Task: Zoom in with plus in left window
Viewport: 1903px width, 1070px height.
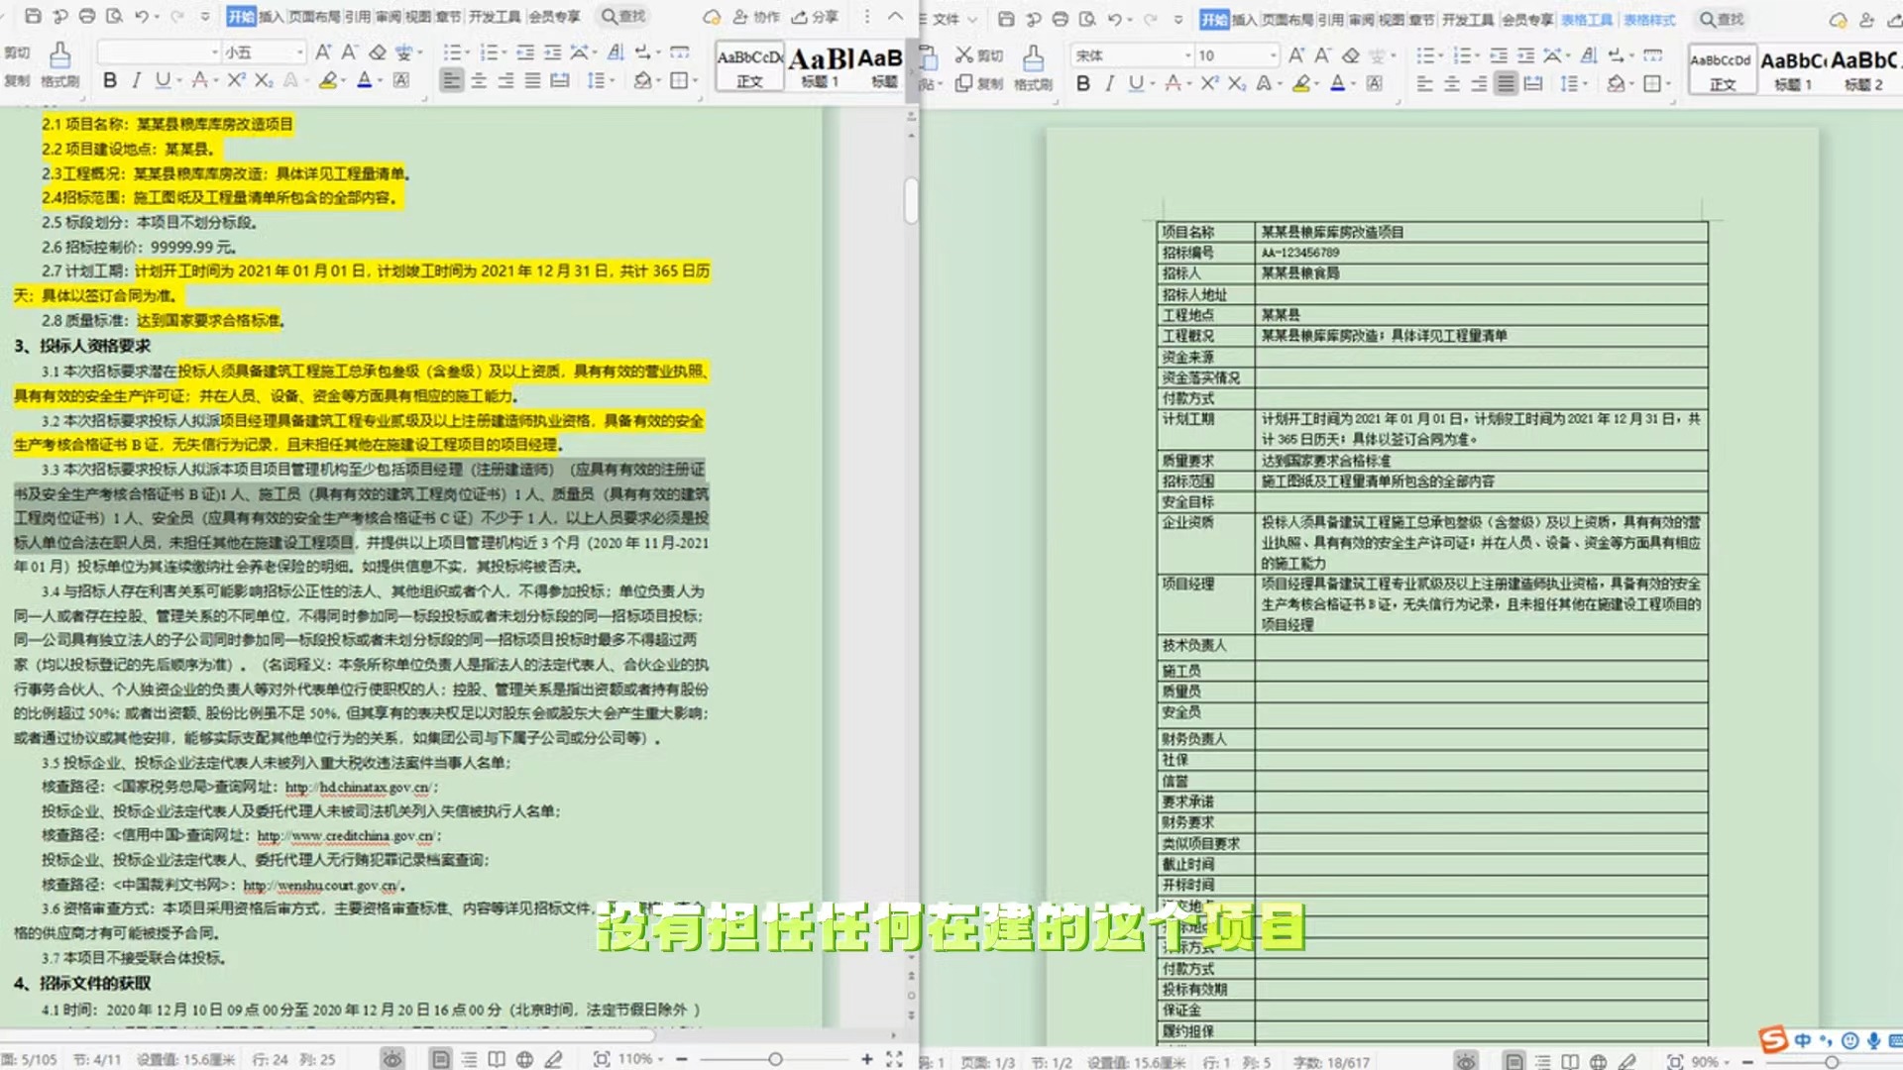Action: 866,1059
